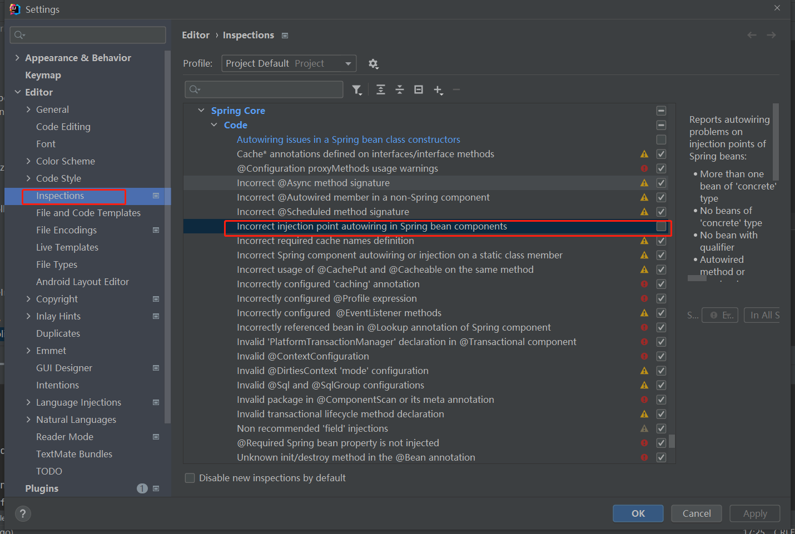Toggle Spring Core group checkbox
The image size is (795, 534).
[x=661, y=111]
